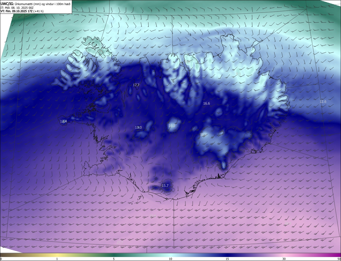Click the 12.6 value on the map

pyautogui.click(x=323, y=101)
